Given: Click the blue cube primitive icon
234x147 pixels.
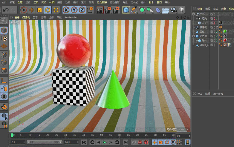Looking at the screenshot, I should [126, 10].
